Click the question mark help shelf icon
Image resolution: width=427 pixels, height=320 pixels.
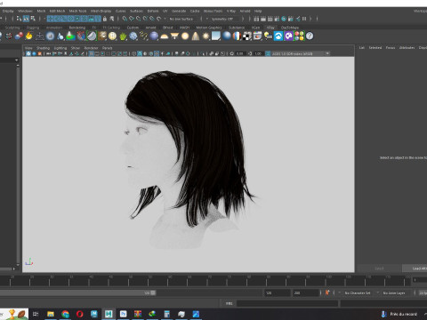click(x=310, y=36)
